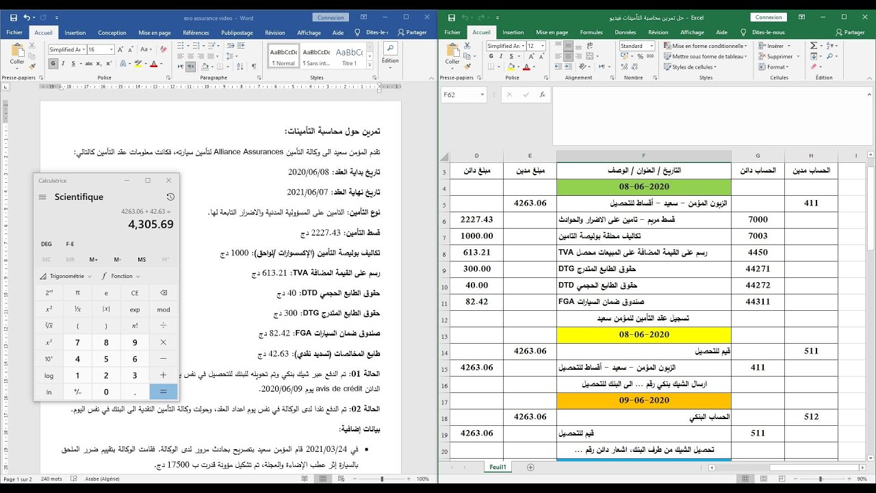Click Excel vertical scrollbar
The width and height of the screenshot is (876, 493).
point(871,308)
